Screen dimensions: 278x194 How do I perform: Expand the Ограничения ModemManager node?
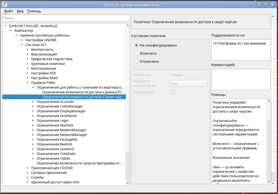point(33,130)
